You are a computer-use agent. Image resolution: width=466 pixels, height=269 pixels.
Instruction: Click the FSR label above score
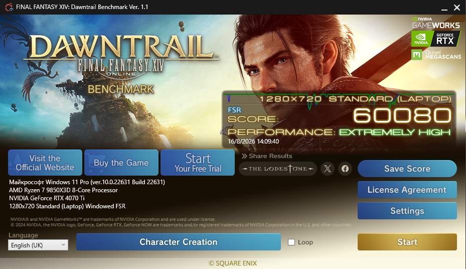tap(234, 110)
